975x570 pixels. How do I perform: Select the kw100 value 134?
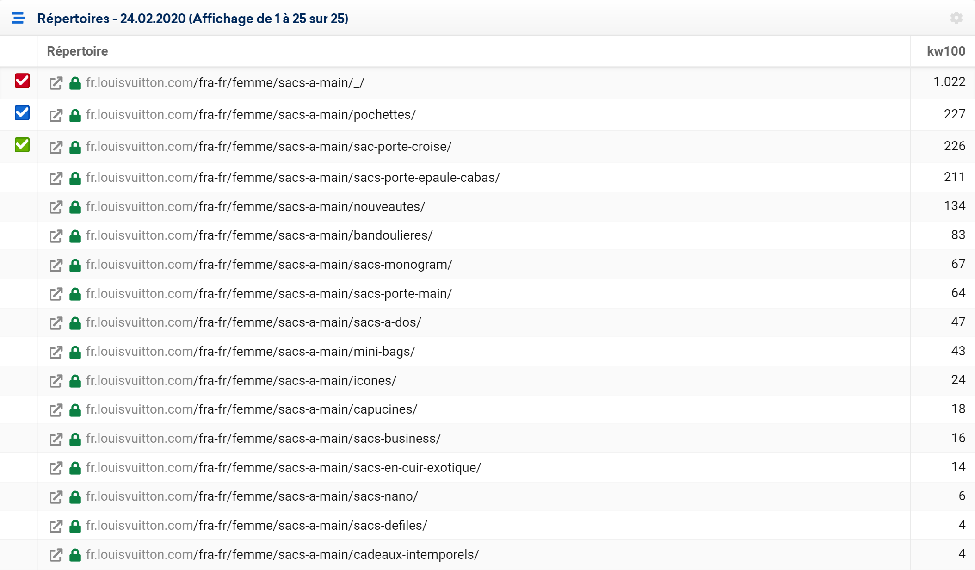pos(955,206)
